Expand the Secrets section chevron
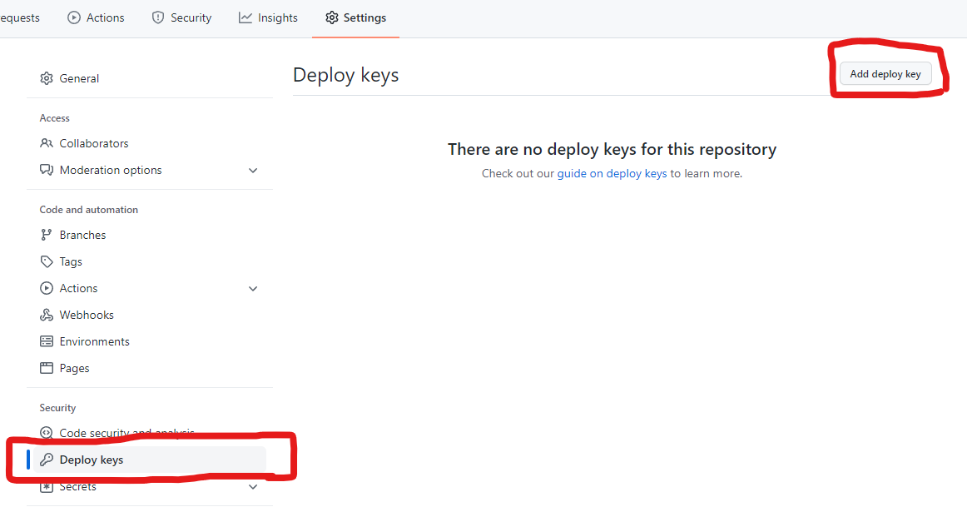967x512 pixels. pos(253,487)
